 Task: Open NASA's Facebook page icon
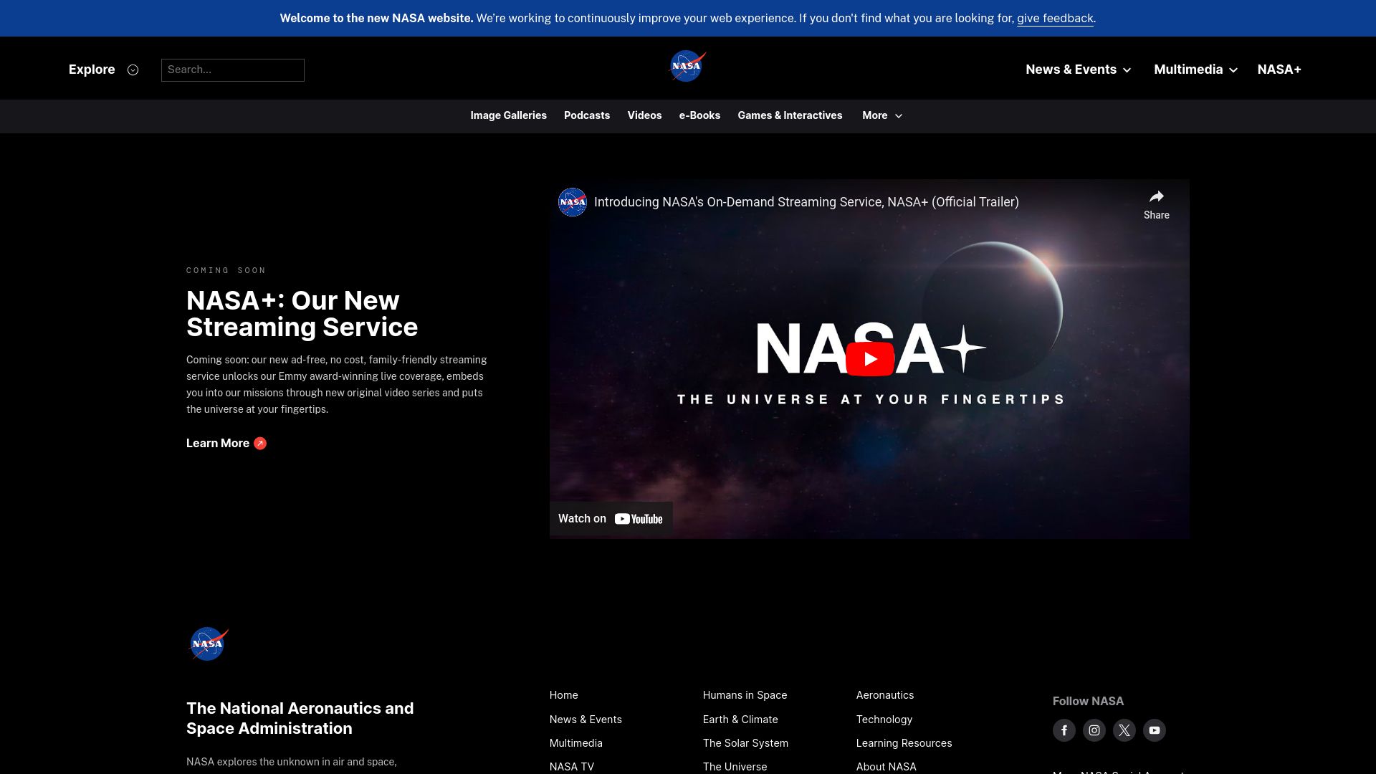tap(1064, 730)
